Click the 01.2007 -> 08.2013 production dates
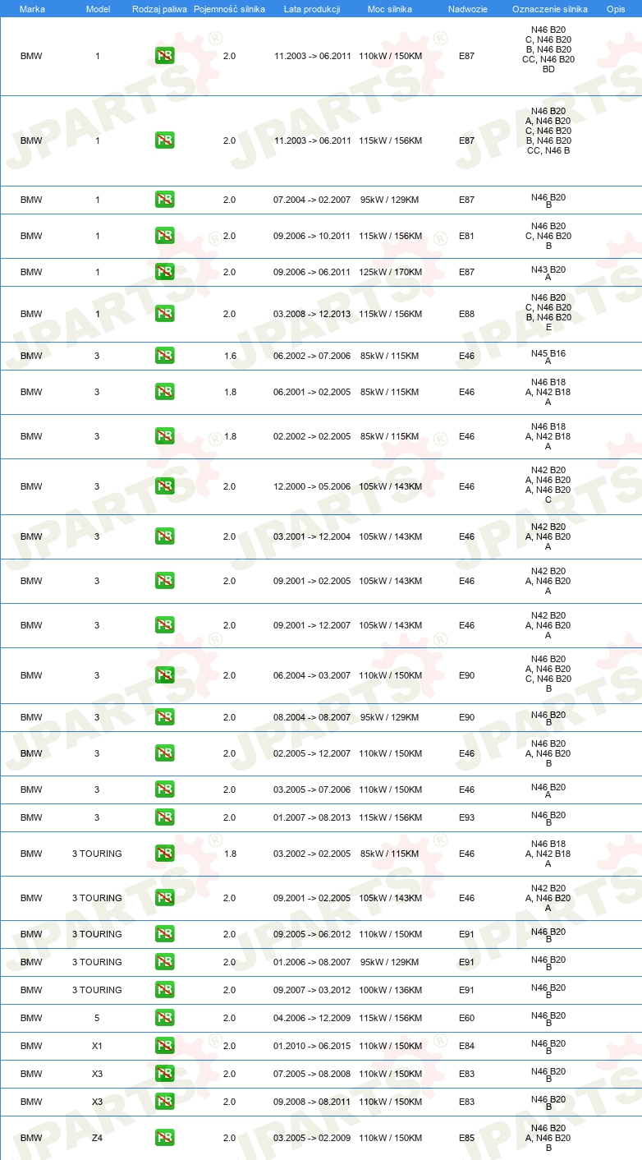Image resolution: width=642 pixels, height=1160 pixels. 312,817
